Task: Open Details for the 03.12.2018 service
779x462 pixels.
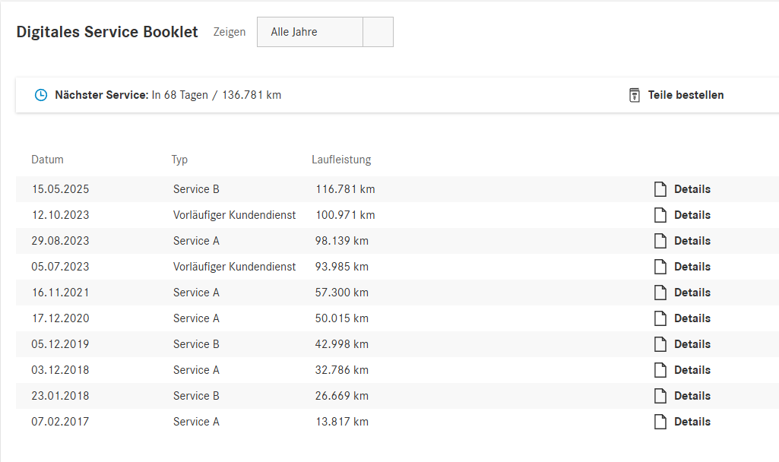Action: pyautogui.click(x=692, y=370)
